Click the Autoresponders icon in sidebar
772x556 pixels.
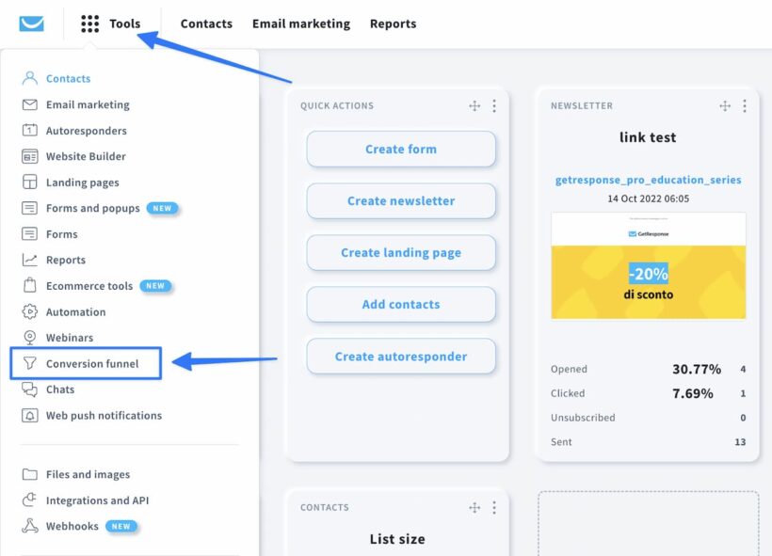click(31, 130)
